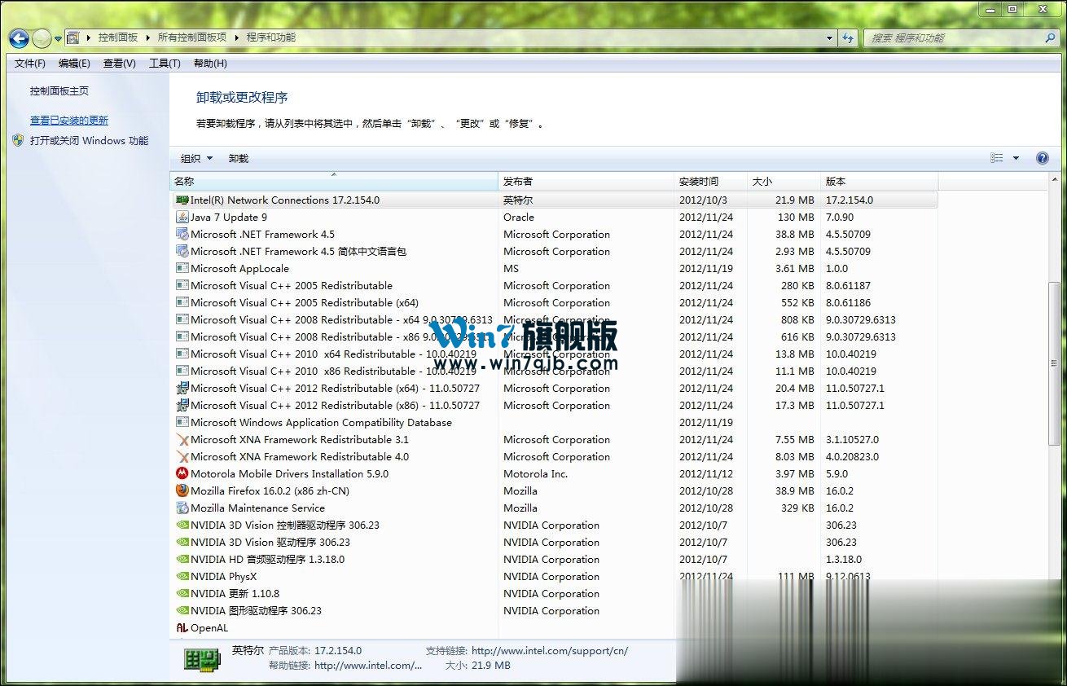
Task: Select NVIDIA 图形驱动程序 306.23 row
Action: [x=554, y=610]
